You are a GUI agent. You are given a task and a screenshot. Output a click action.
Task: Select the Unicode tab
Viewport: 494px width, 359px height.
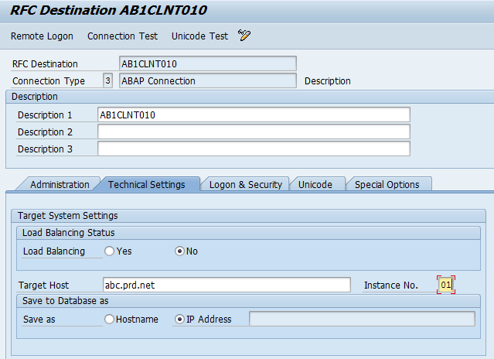(315, 185)
